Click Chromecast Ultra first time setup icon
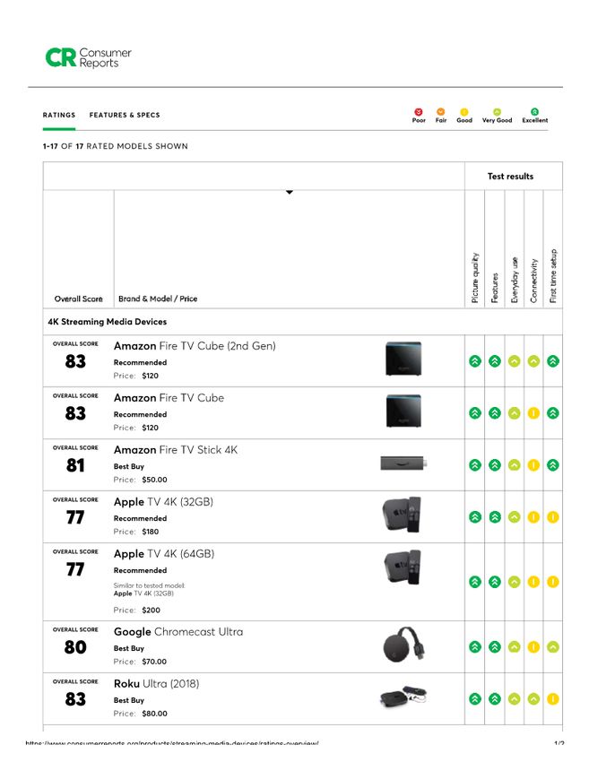Screen dimensions: 589x762 click(553, 647)
